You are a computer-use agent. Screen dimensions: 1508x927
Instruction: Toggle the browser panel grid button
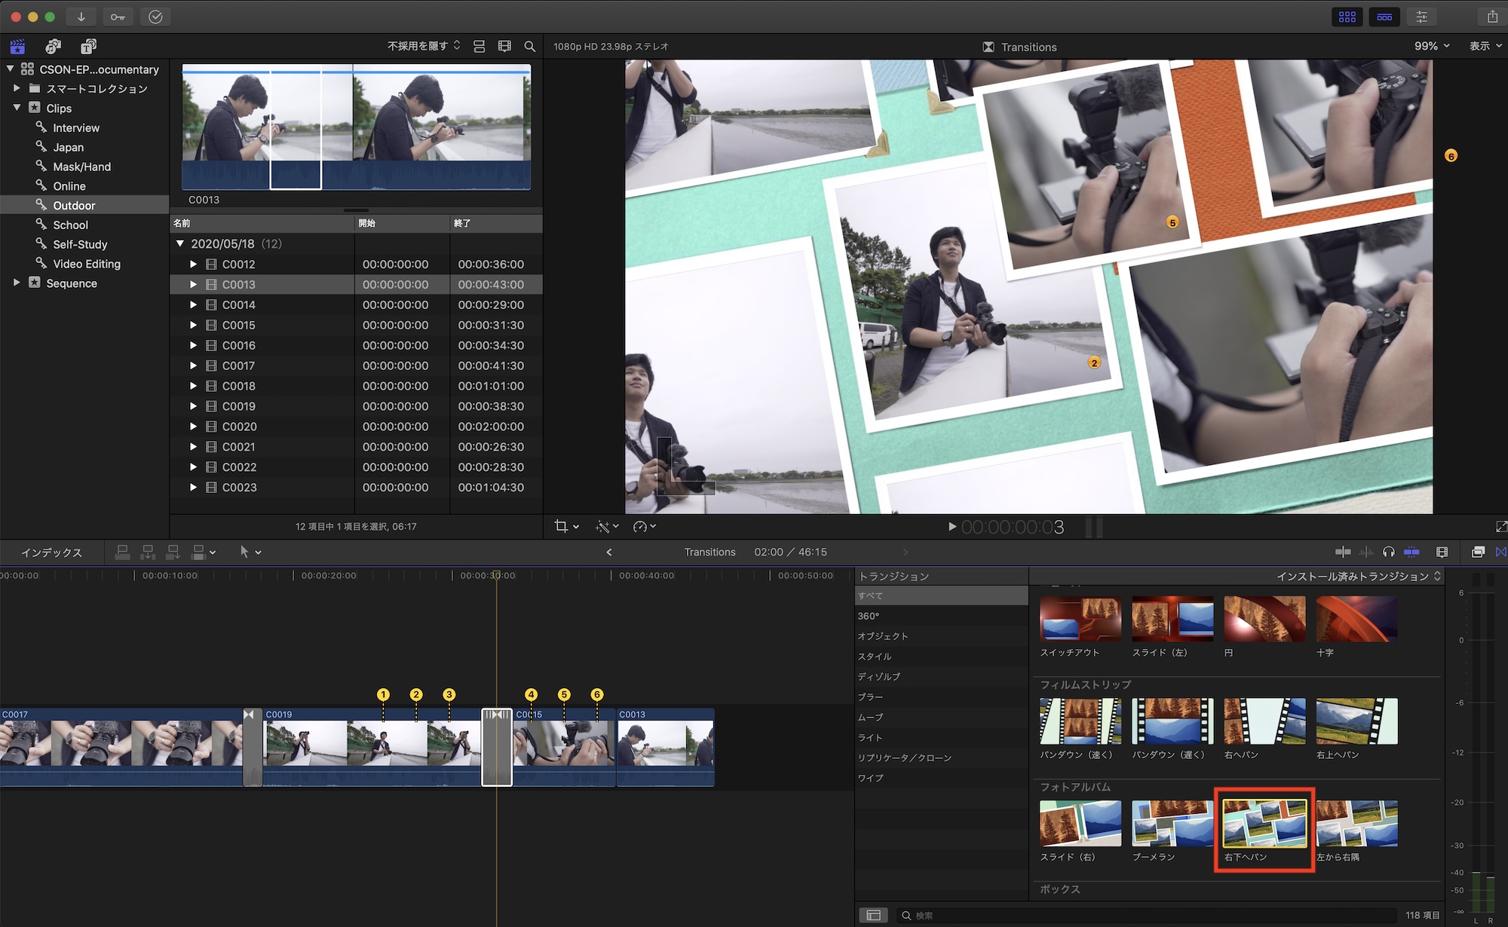(x=1347, y=17)
